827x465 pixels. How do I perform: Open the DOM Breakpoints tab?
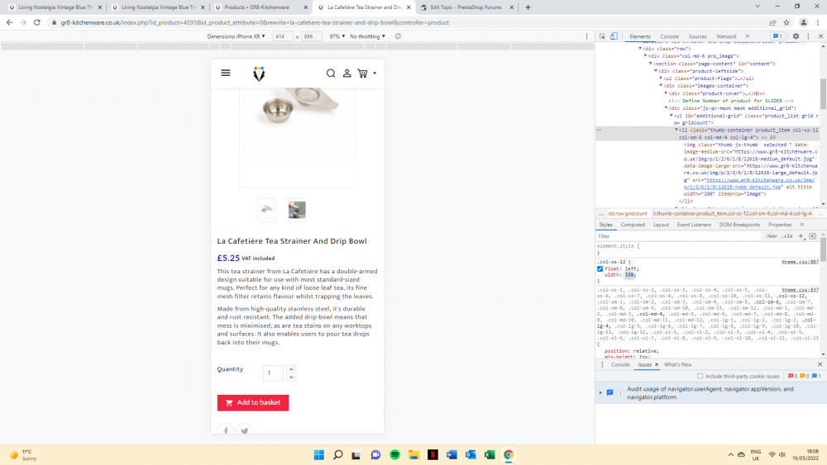click(739, 225)
